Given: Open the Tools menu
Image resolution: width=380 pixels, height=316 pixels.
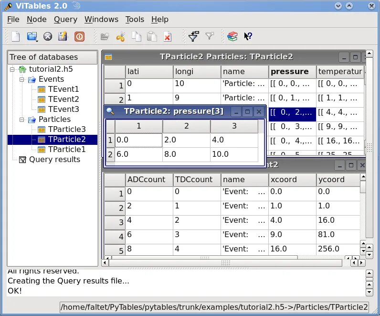Looking at the screenshot, I should point(135,20).
